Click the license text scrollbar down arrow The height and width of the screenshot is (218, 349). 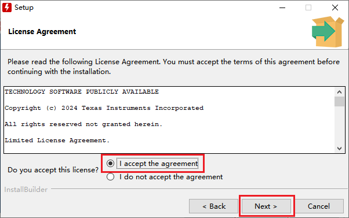click(x=339, y=148)
